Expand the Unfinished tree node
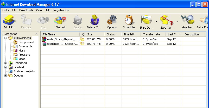This screenshot has width=209, height=108. pos(5,63)
